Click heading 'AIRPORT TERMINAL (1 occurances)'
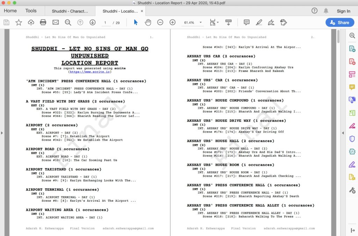 (x=62, y=189)
